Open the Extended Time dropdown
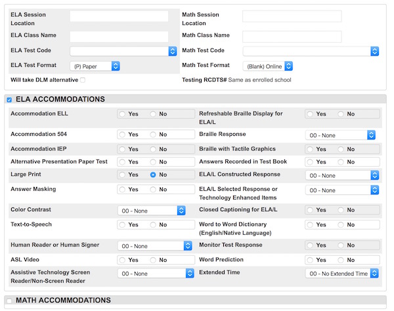Image resolution: width=394 pixels, height=311 pixels. point(342,274)
